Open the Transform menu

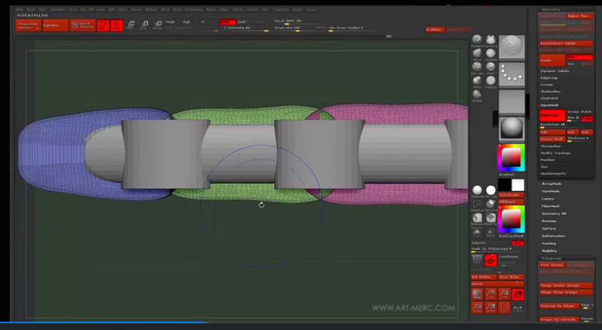tap(280, 9)
